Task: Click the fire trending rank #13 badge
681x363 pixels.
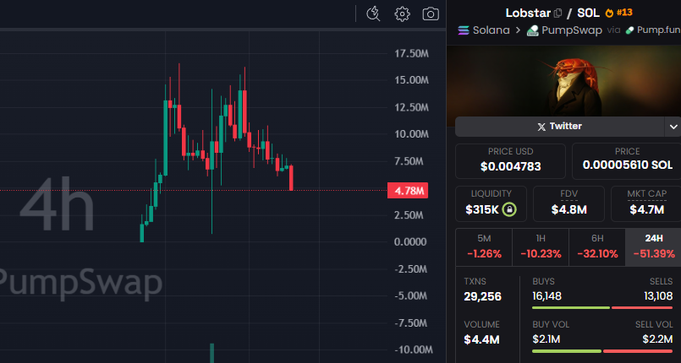Action: 619,13
